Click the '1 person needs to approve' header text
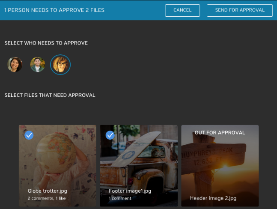The height and width of the screenshot is (209, 277). pyautogui.click(x=54, y=10)
